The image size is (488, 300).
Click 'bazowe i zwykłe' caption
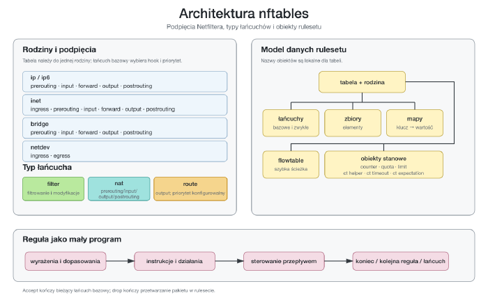coord(291,127)
